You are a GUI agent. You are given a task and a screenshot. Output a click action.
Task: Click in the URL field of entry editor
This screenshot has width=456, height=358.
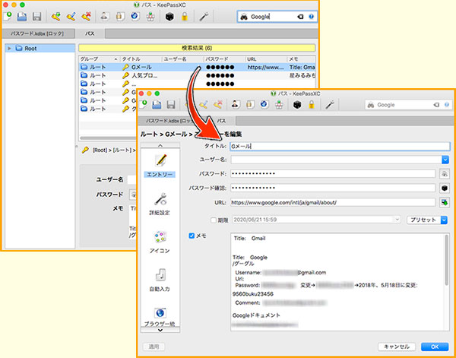[x=333, y=202]
